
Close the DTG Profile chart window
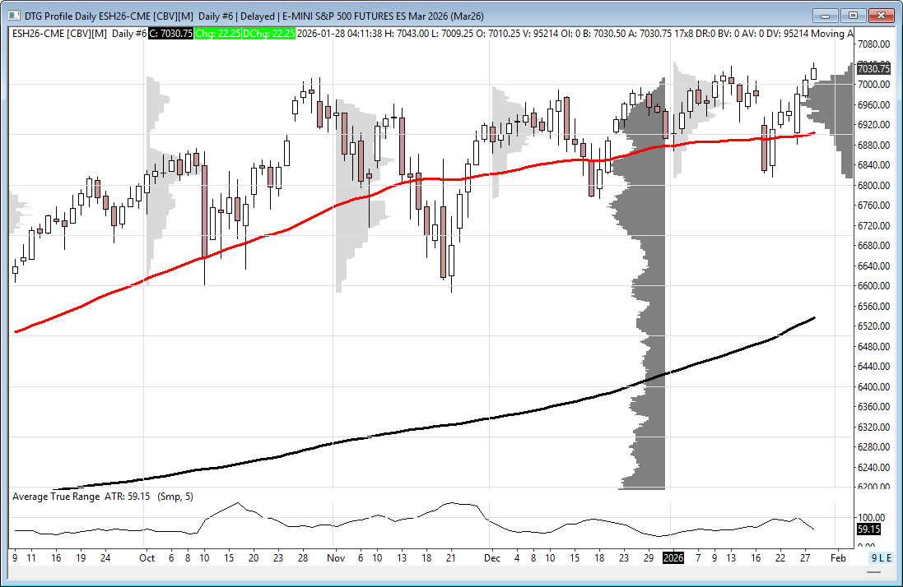tap(882, 15)
